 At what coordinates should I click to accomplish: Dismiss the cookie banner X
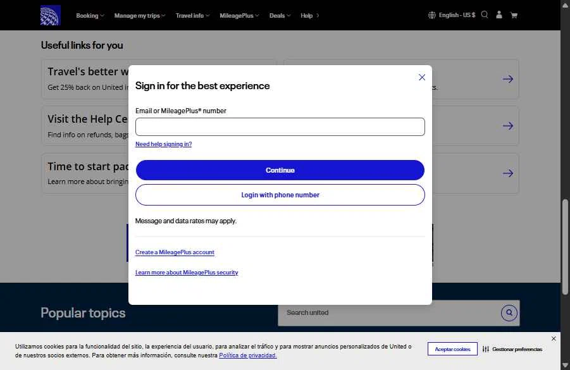pyautogui.click(x=554, y=338)
